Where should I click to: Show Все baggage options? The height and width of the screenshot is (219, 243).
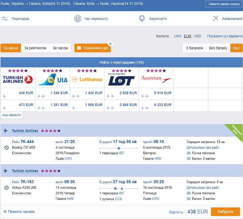[236, 48]
